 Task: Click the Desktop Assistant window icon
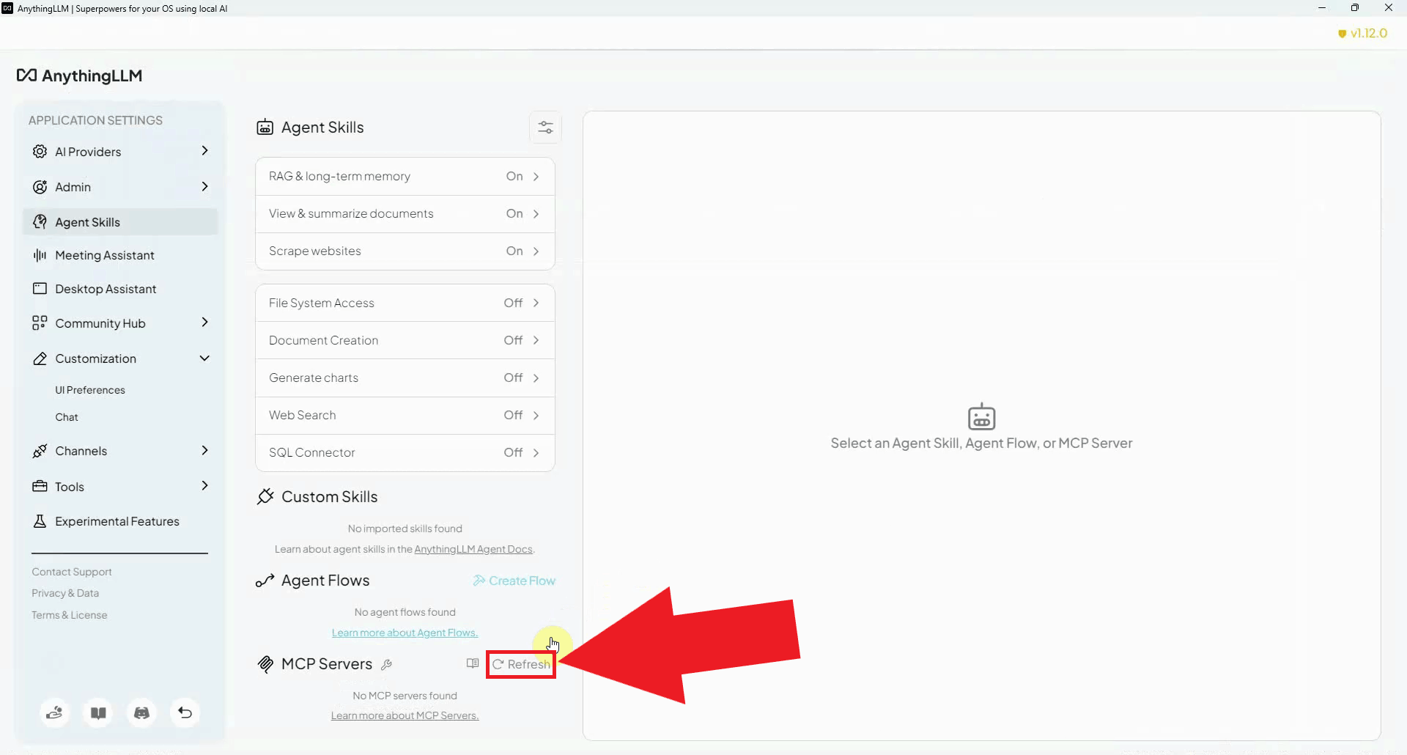tap(40, 289)
